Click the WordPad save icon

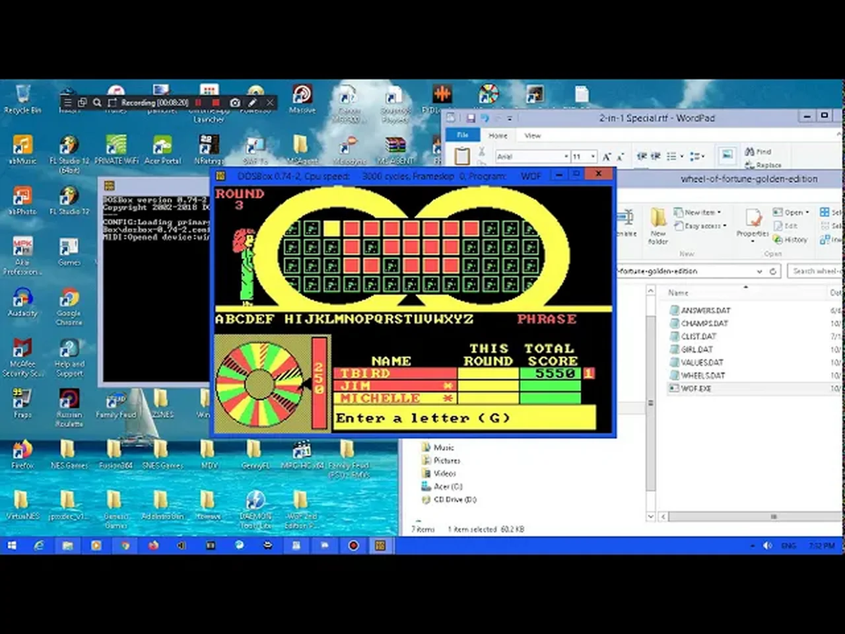click(x=471, y=118)
